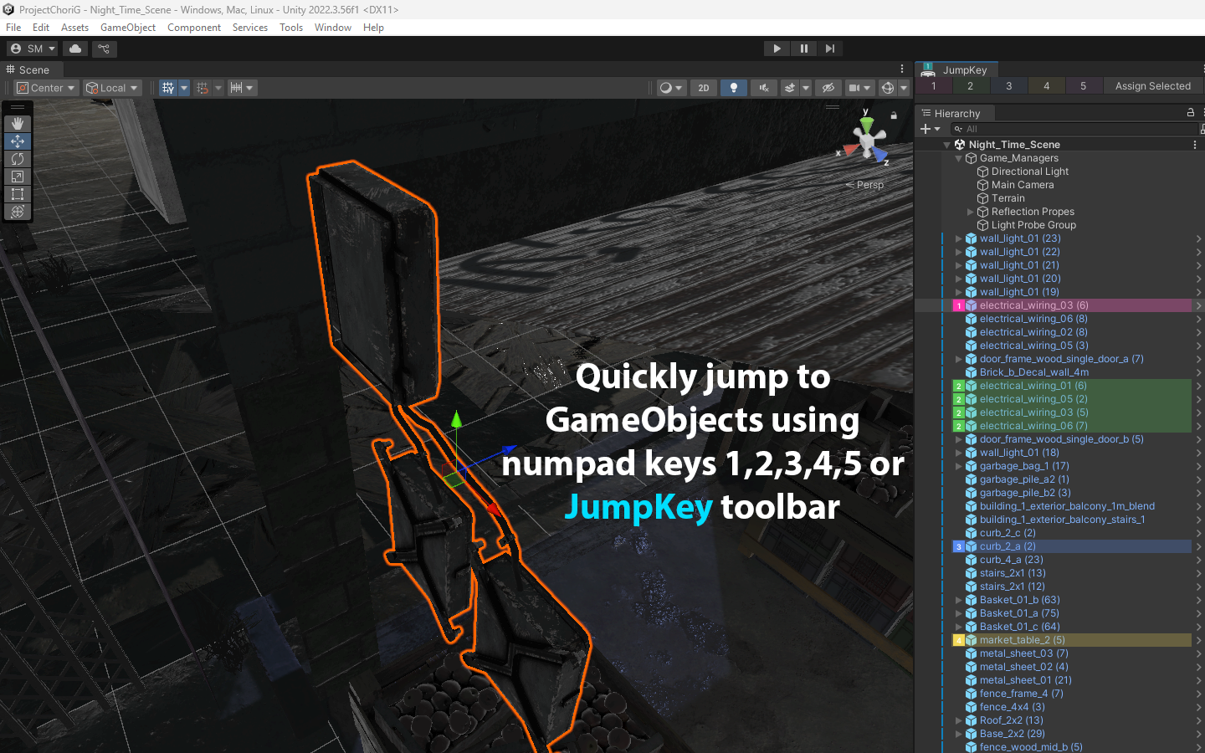This screenshot has width=1205, height=753.
Task: Select the Move tool
Action: (18, 141)
